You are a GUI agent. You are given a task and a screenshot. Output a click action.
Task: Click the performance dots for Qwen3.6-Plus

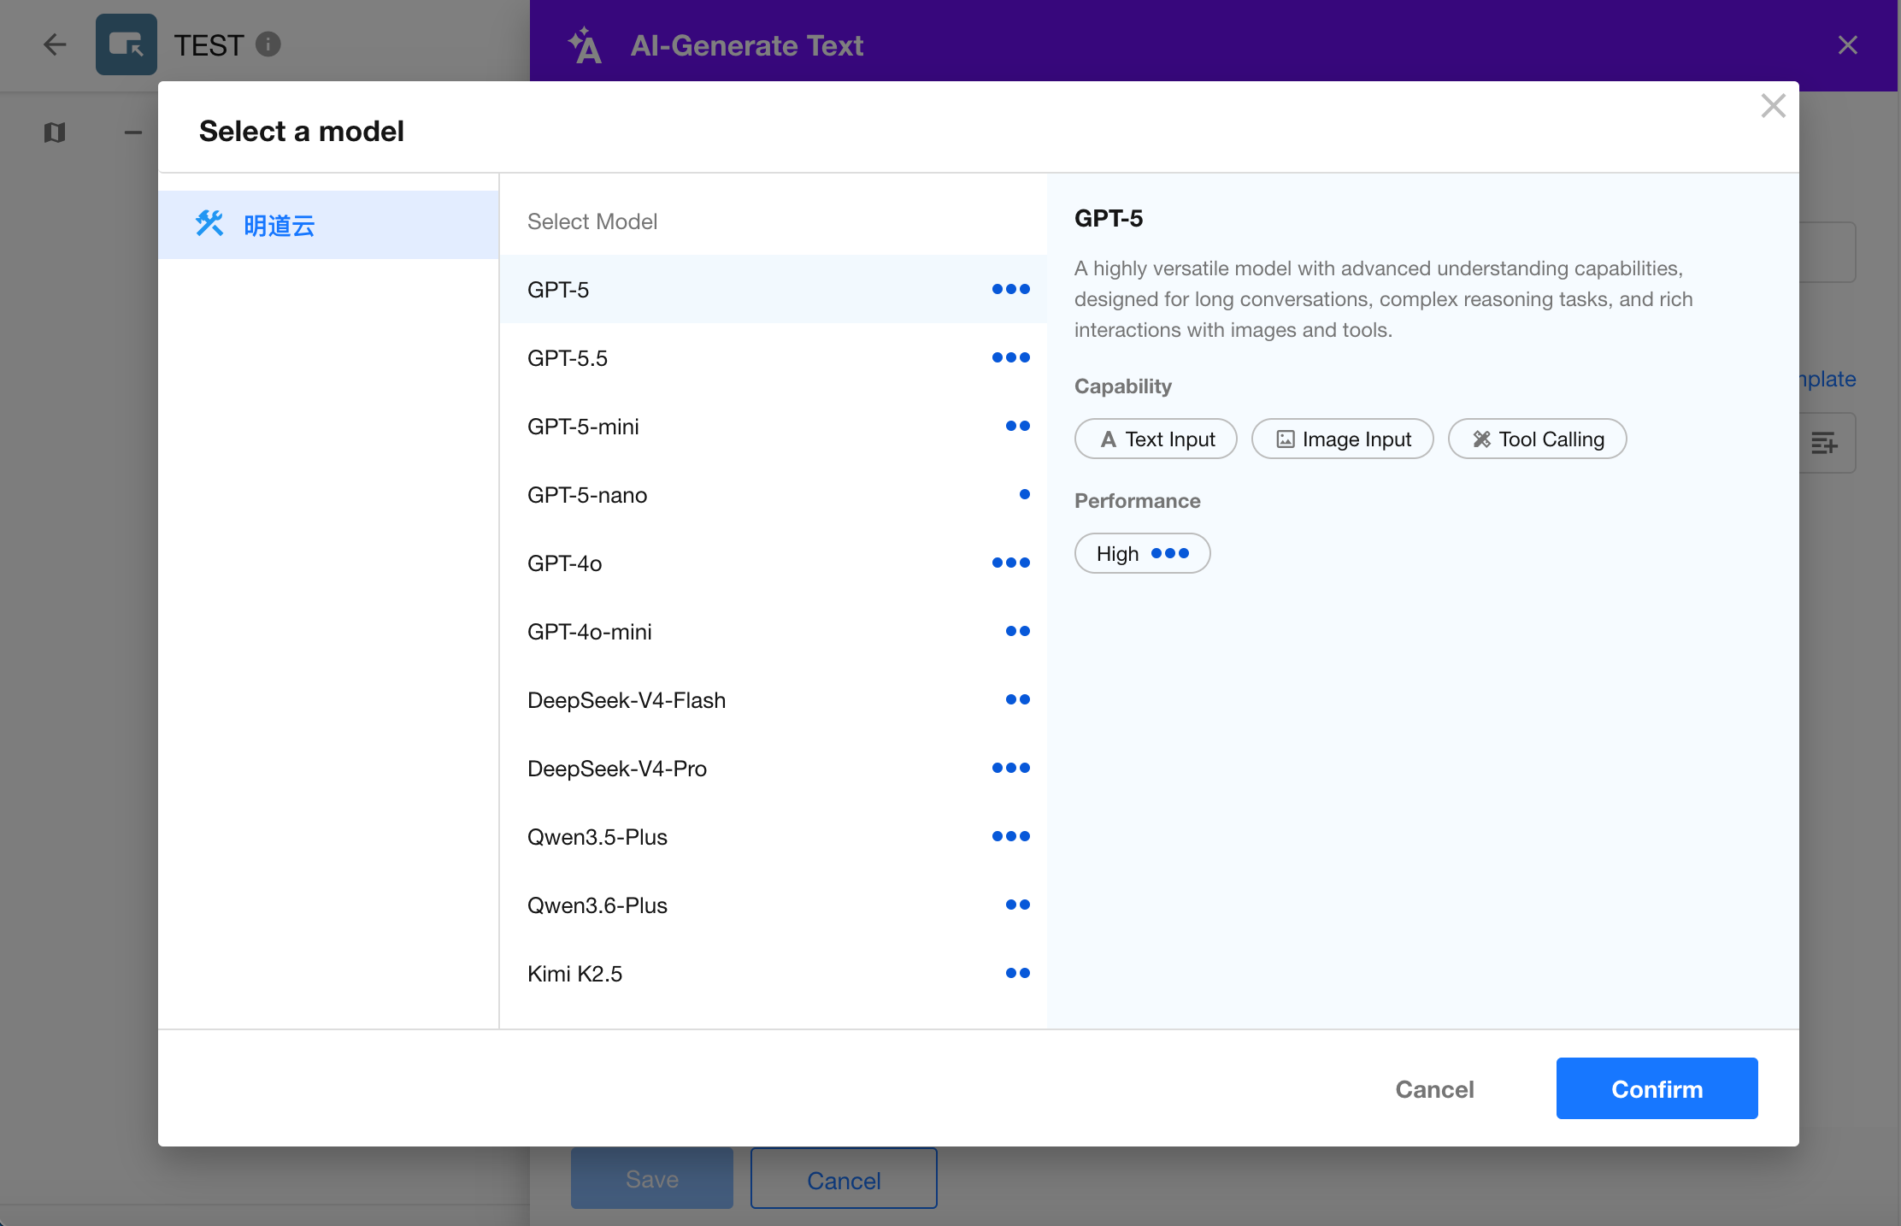pyautogui.click(x=1018, y=905)
